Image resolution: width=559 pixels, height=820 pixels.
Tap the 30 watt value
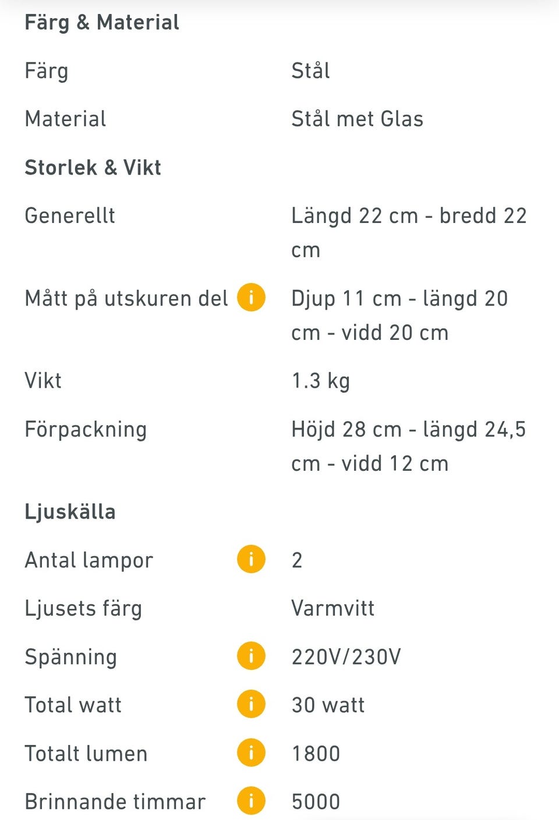click(x=328, y=705)
